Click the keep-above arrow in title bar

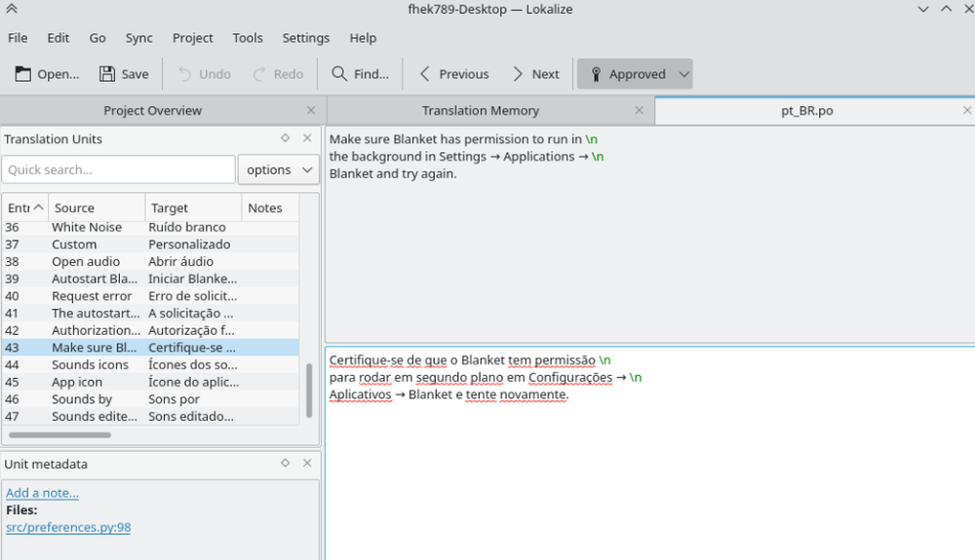(x=11, y=9)
